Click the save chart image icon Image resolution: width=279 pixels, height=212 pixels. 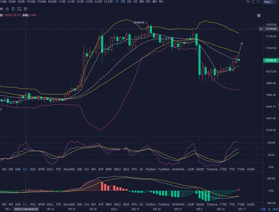19,9
